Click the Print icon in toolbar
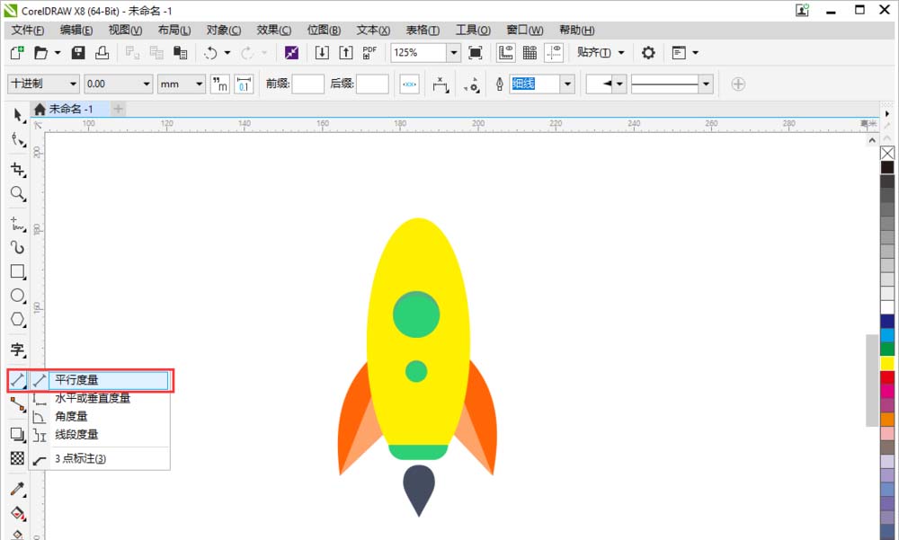Screen dimensions: 899x540 click(102, 53)
